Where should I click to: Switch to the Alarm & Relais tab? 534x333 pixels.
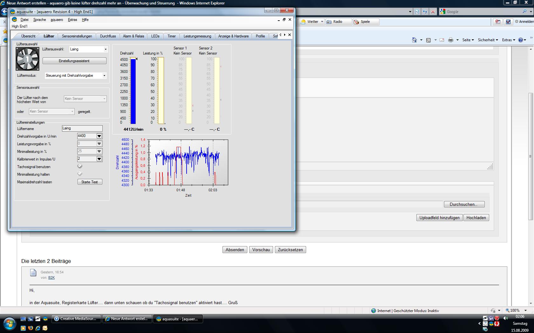[133, 36]
